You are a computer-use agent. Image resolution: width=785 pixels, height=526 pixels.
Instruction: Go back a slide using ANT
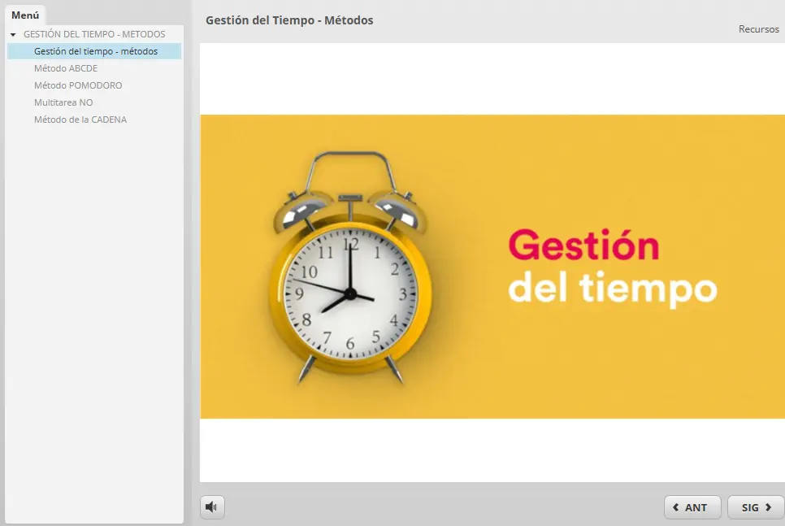(692, 507)
